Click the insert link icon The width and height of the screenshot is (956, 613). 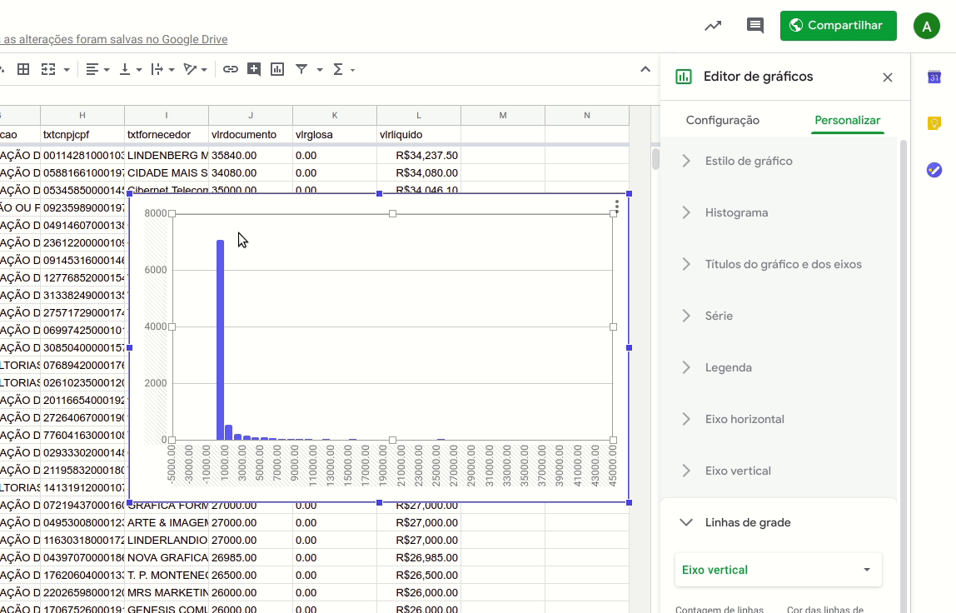(x=231, y=70)
